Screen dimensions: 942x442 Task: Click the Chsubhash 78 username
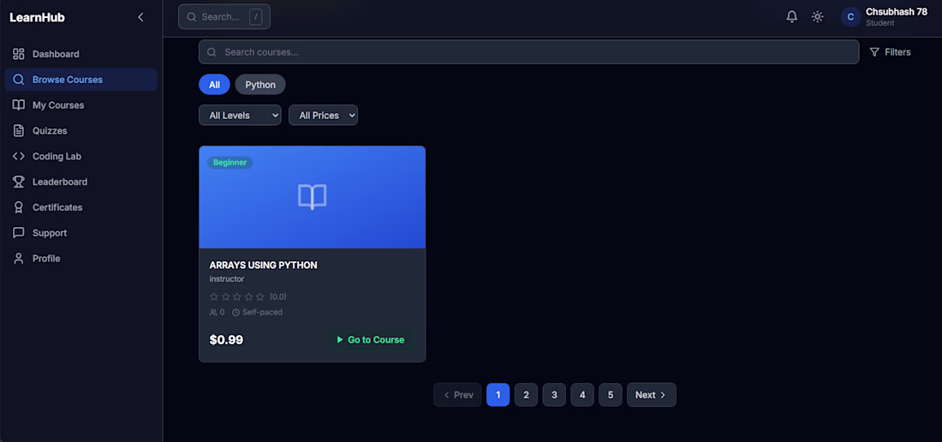897,12
